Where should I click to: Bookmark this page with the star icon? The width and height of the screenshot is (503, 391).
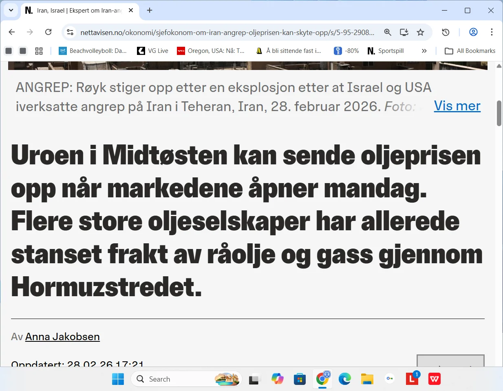coord(420,32)
